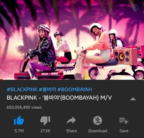Tap the blue thumbs-up like icon
This screenshot has height=138, width=144.
[19, 120]
